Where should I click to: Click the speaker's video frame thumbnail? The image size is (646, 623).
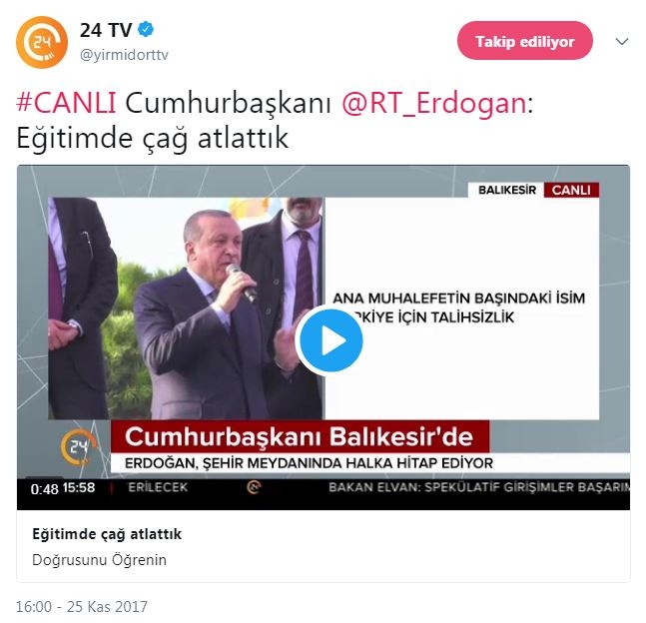[185, 309]
